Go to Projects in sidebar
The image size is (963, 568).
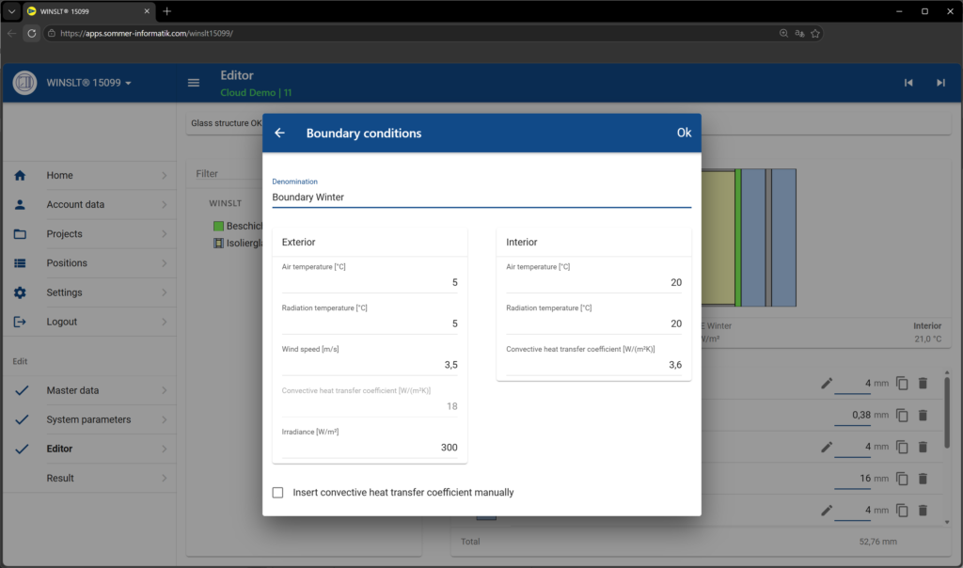coord(89,234)
